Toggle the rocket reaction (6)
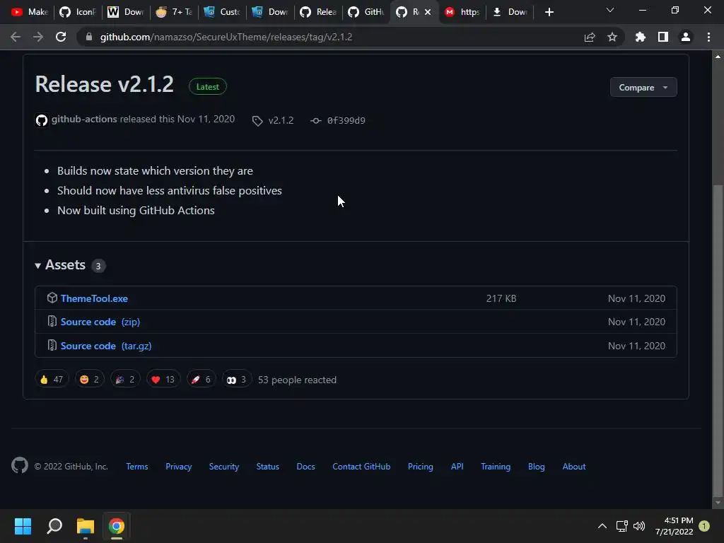 coord(201,379)
